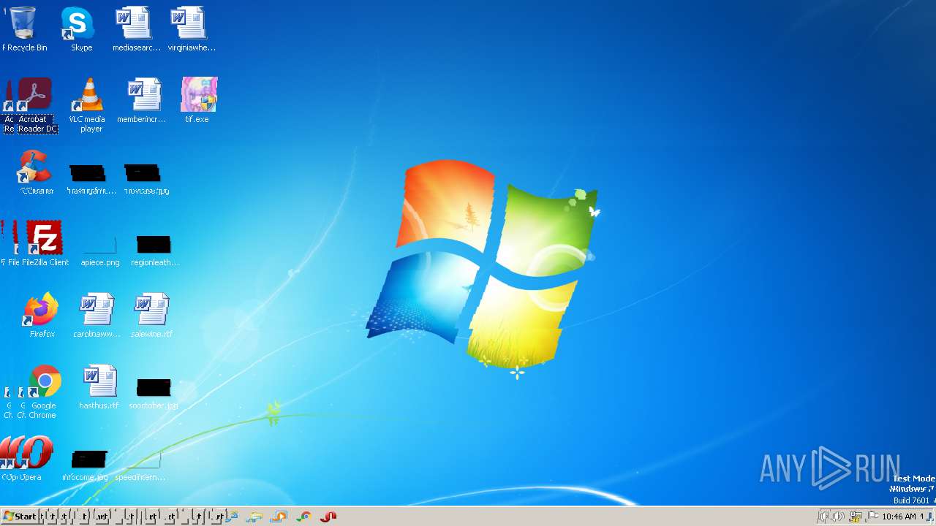Launch FileZilla Client shortcut

(x=45, y=243)
